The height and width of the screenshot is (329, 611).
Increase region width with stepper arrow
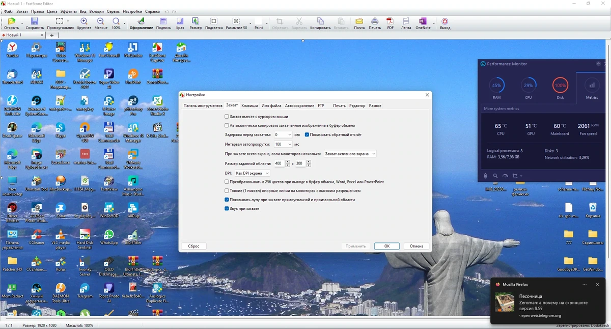(287, 162)
